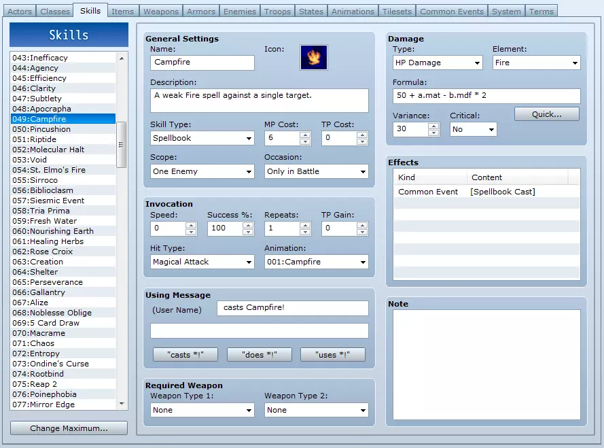The width and height of the screenshot is (604, 448).
Task: Select skill 068:Noblesse Oblige in the list
Action: tap(63, 313)
